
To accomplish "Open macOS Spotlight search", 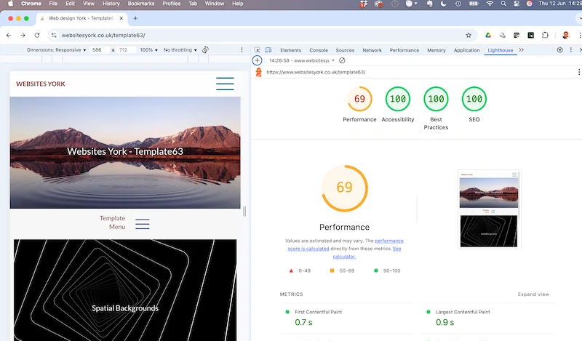I will coord(503,4).
